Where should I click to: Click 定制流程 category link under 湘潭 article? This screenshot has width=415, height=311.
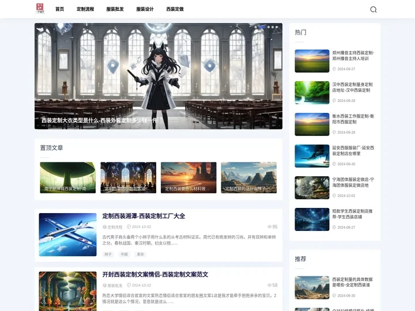pos(115,227)
